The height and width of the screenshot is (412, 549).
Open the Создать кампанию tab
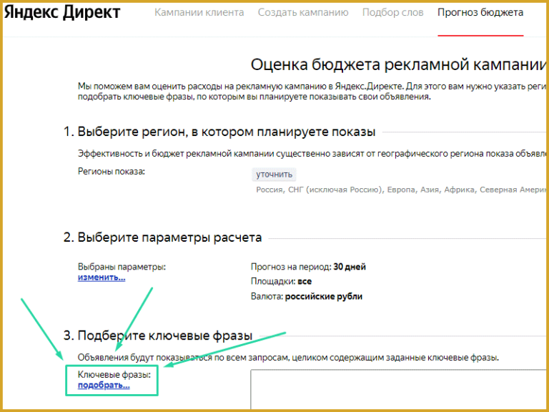click(303, 12)
